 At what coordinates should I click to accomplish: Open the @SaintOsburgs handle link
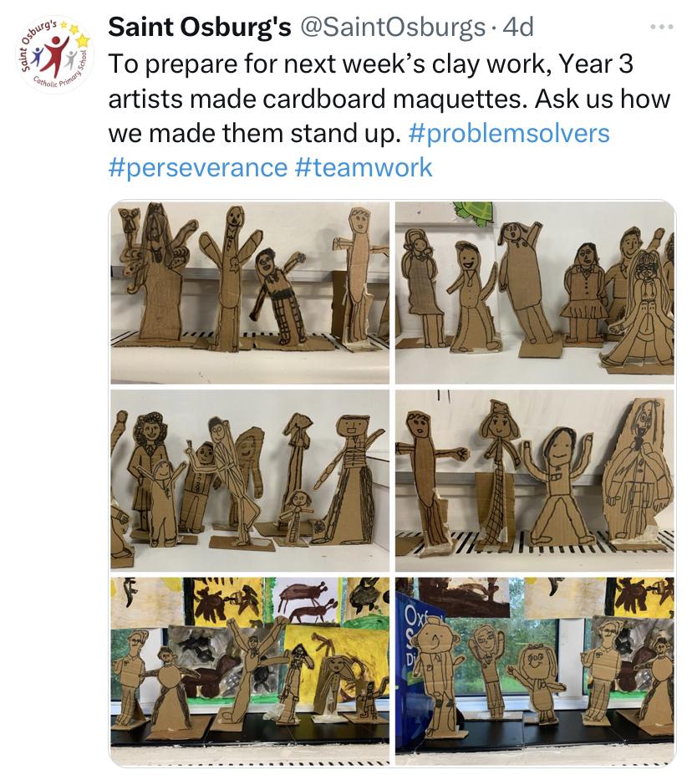click(x=392, y=28)
